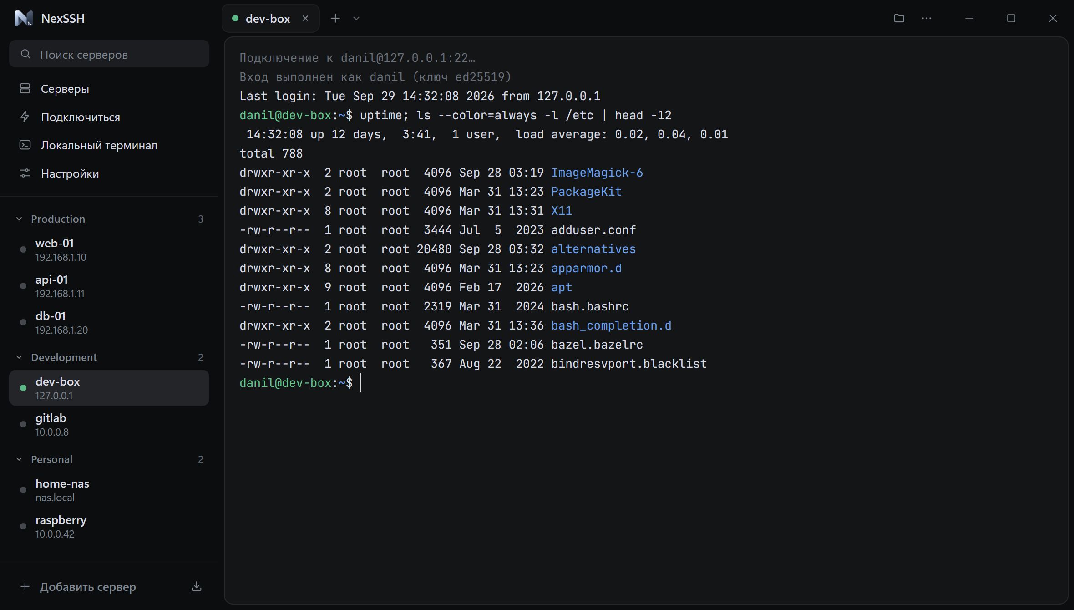Select server api-01
The width and height of the screenshot is (1074, 610).
click(109, 286)
